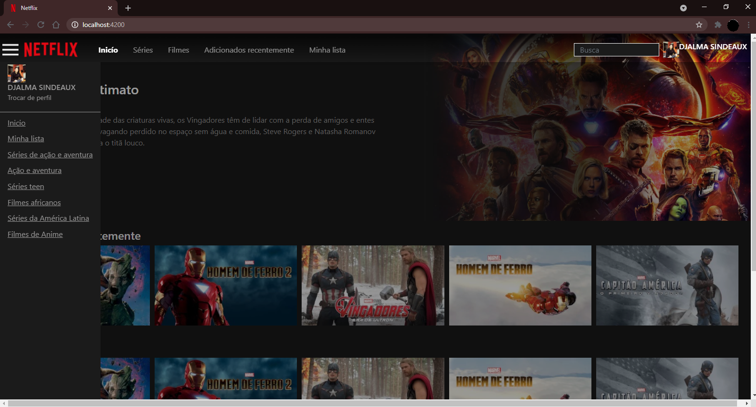
Task: Click the Busca search field
Action: point(617,50)
